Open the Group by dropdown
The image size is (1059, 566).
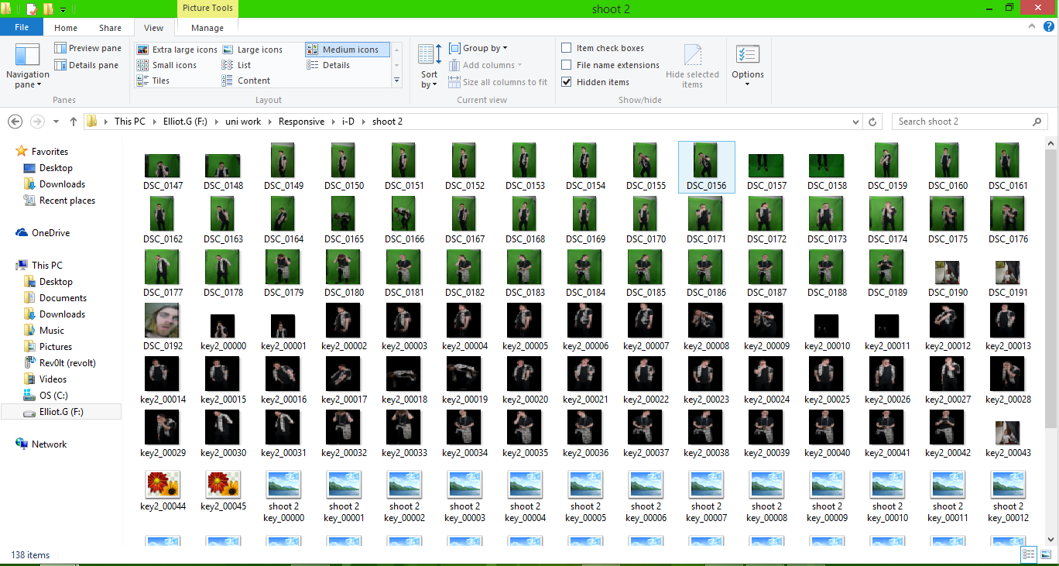[x=478, y=48]
